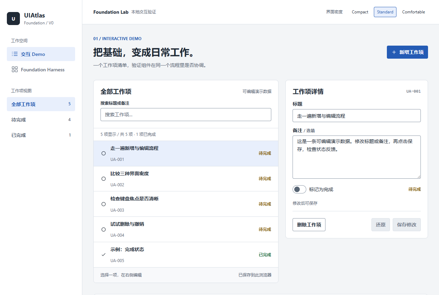Click the plus icon in 新增工作项 button
The width and height of the screenshot is (439, 295).
point(394,52)
